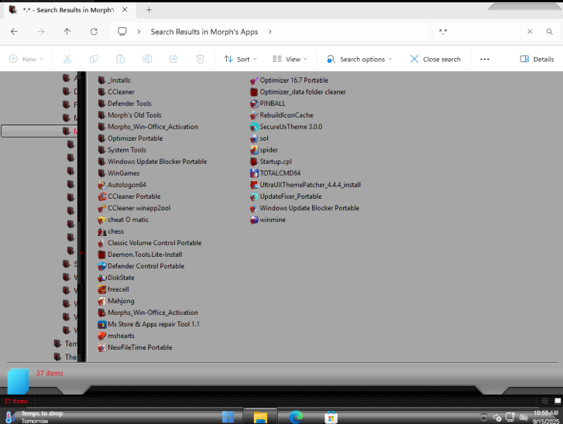Open the CCleaner folder
The height and width of the screenshot is (424, 563).
click(116, 92)
